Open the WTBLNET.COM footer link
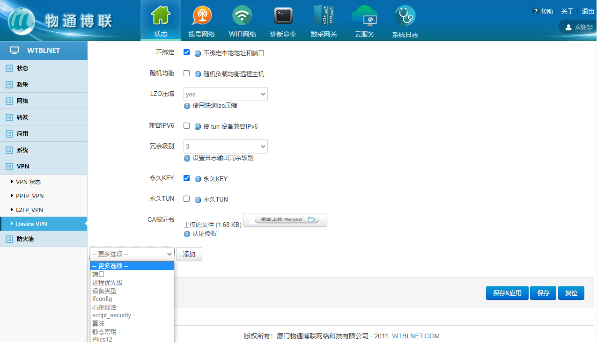The width and height of the screenshot is (597, 343). pos(416,336)
